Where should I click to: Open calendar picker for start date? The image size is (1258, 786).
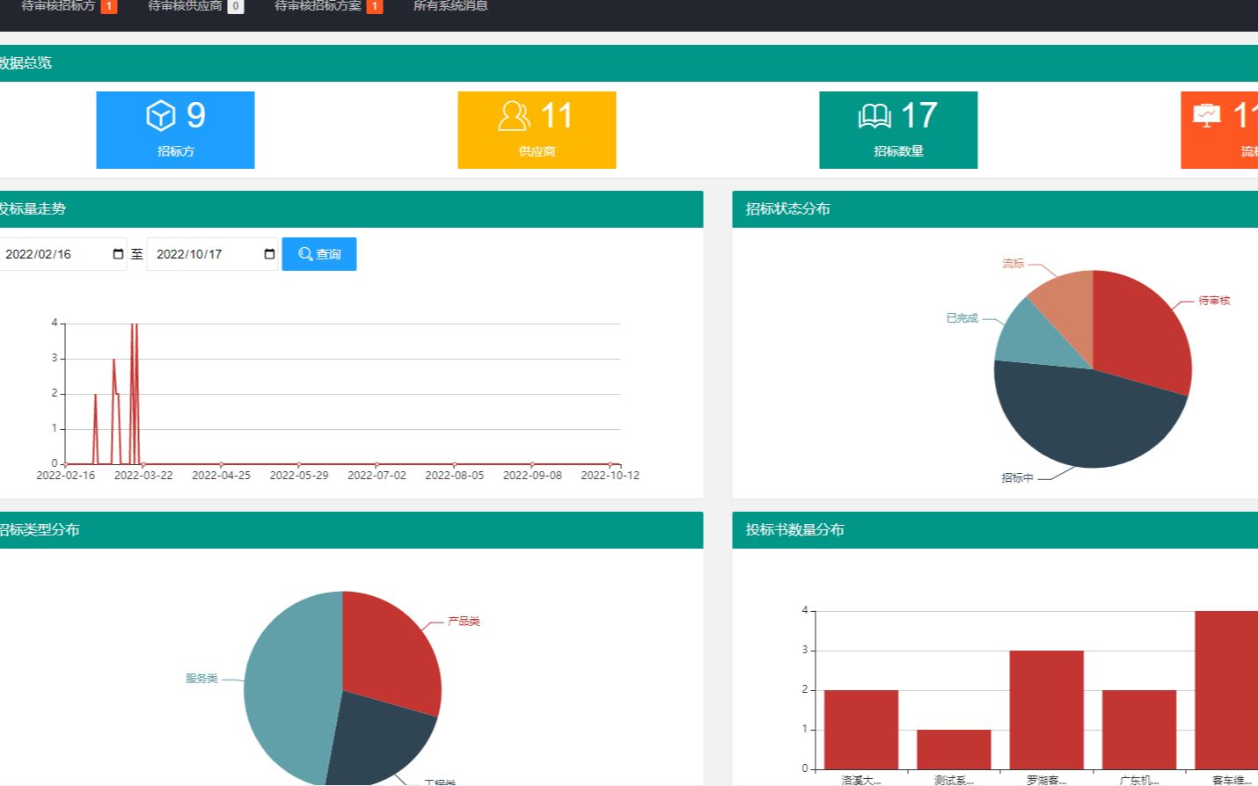(118, 254)
